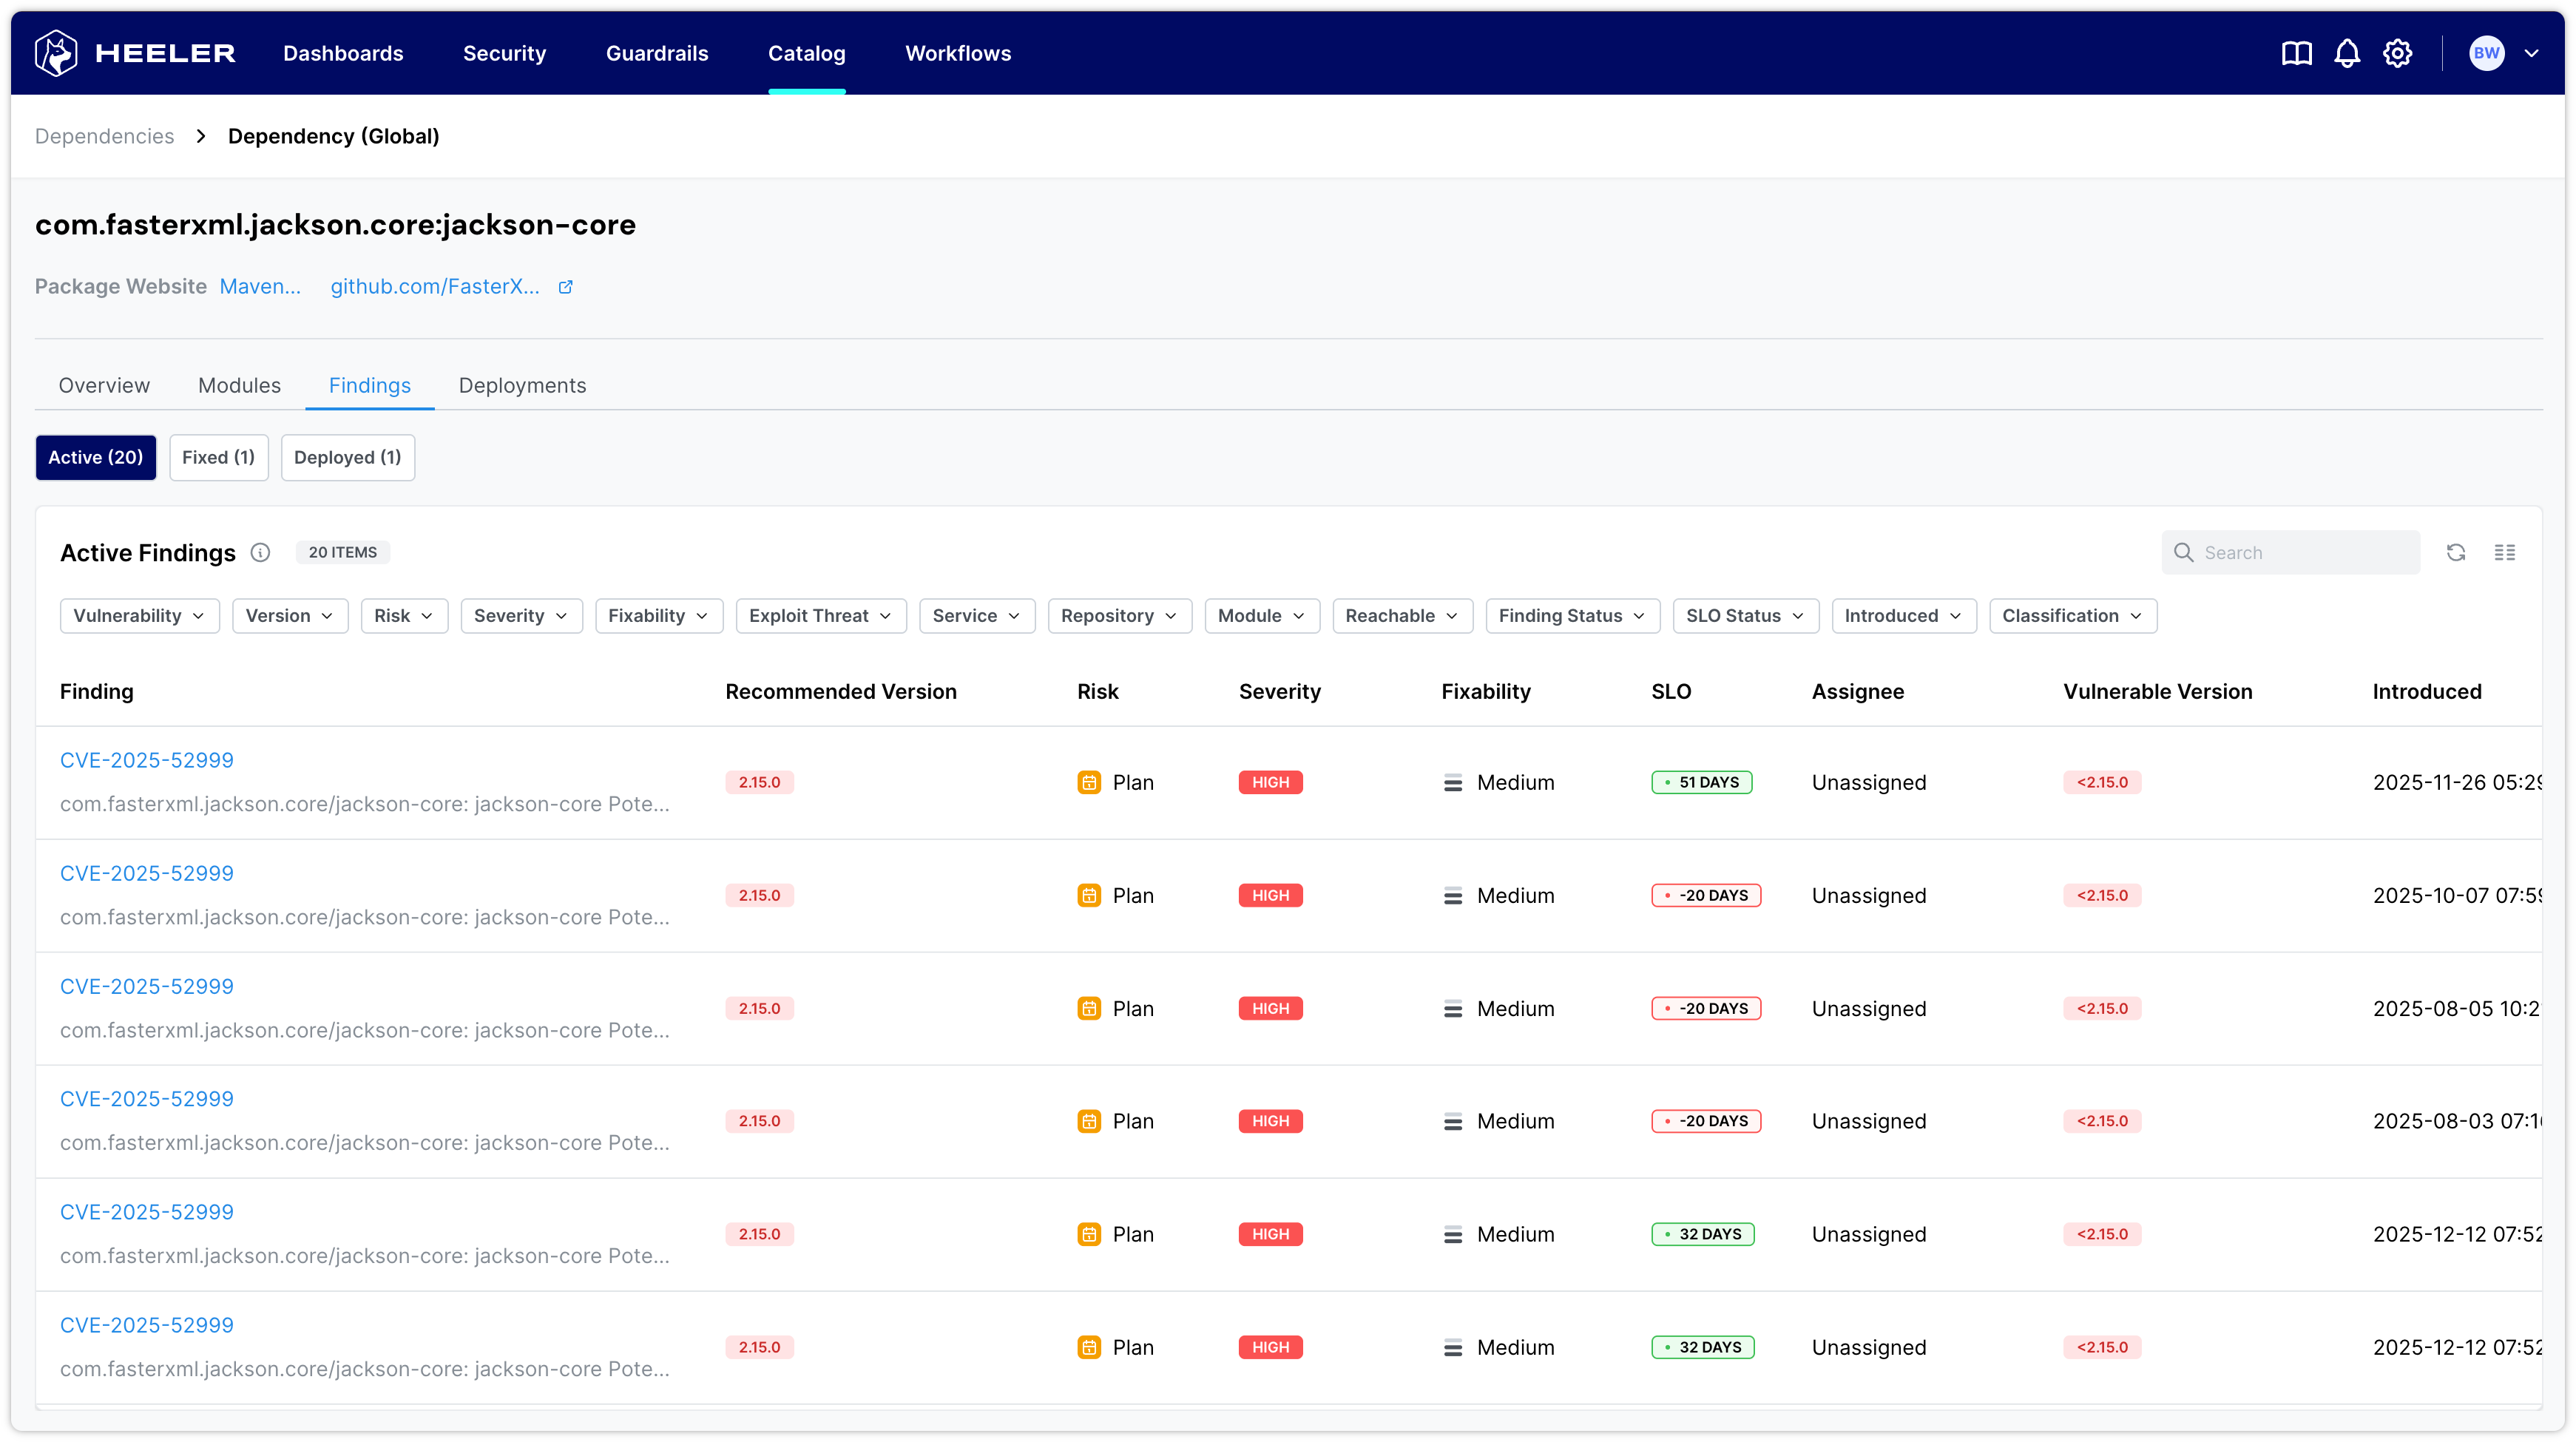Screen dimensions: 2576x1442
Task: Open the first CVE-2025-52999 finding link
Action: tap(146, 760)
